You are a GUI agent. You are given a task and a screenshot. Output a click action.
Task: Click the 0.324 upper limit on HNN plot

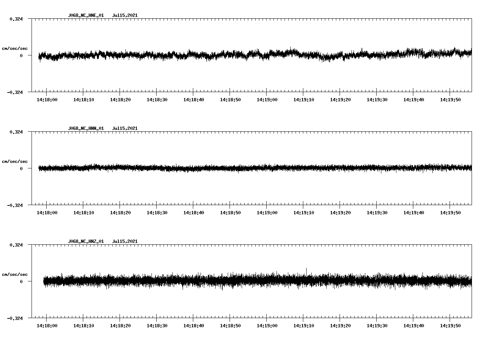point(16,132)
